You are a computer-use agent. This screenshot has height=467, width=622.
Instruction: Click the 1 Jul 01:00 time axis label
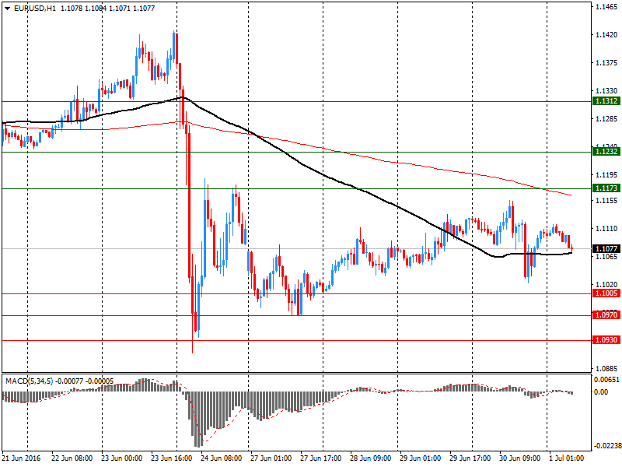(566, 458)
